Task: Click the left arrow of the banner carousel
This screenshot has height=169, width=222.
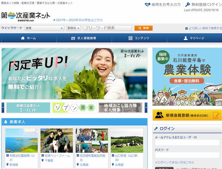Action: coord(3,108)
